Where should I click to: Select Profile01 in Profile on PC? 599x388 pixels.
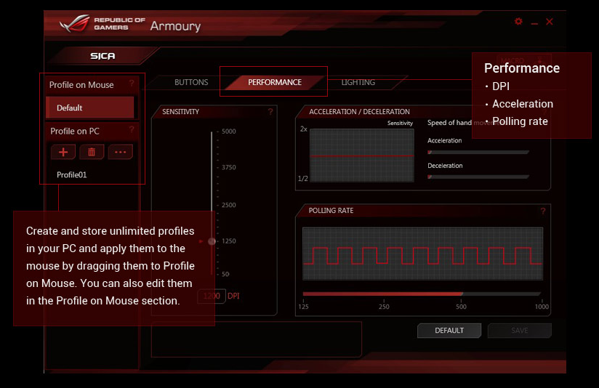pyautogui.click(x=72, y=175)
